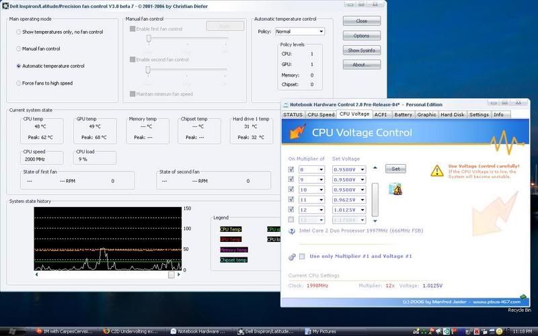Click the Options button
538x336 pixels.
coord(362,36)
